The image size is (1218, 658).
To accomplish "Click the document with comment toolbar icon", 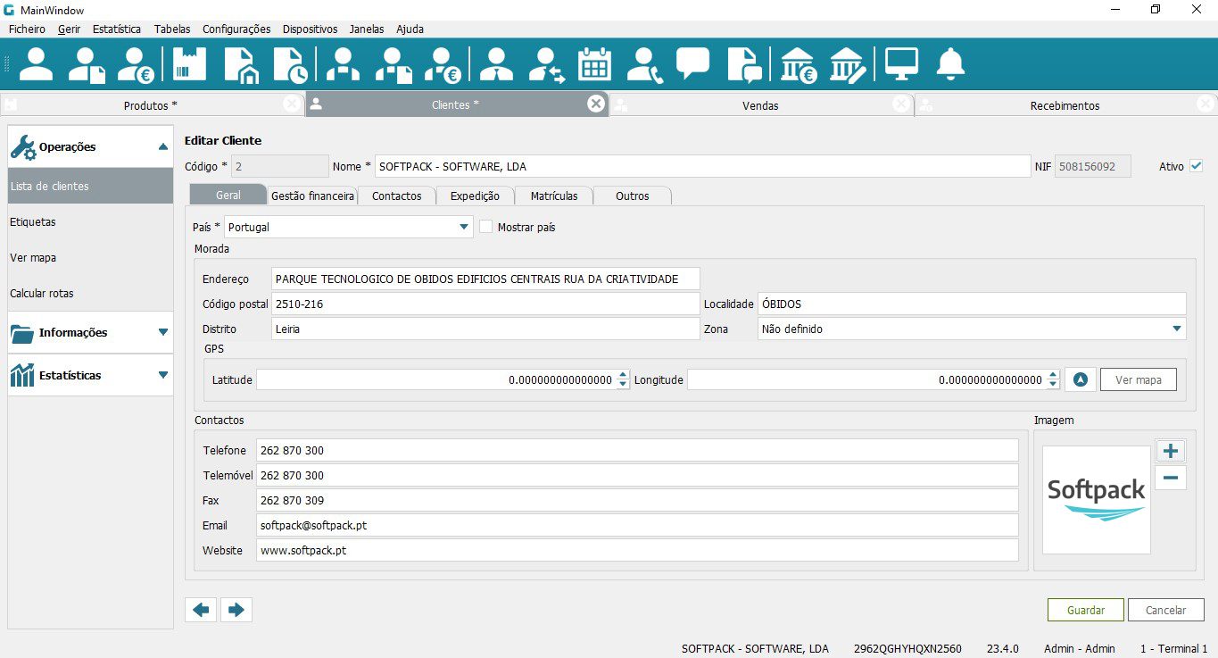I will [x=744, y=65].
